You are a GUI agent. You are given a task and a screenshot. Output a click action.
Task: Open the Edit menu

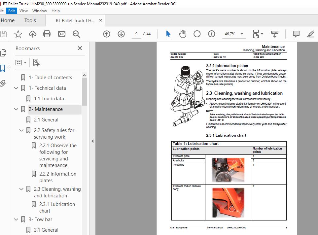(x=12, y=11)
